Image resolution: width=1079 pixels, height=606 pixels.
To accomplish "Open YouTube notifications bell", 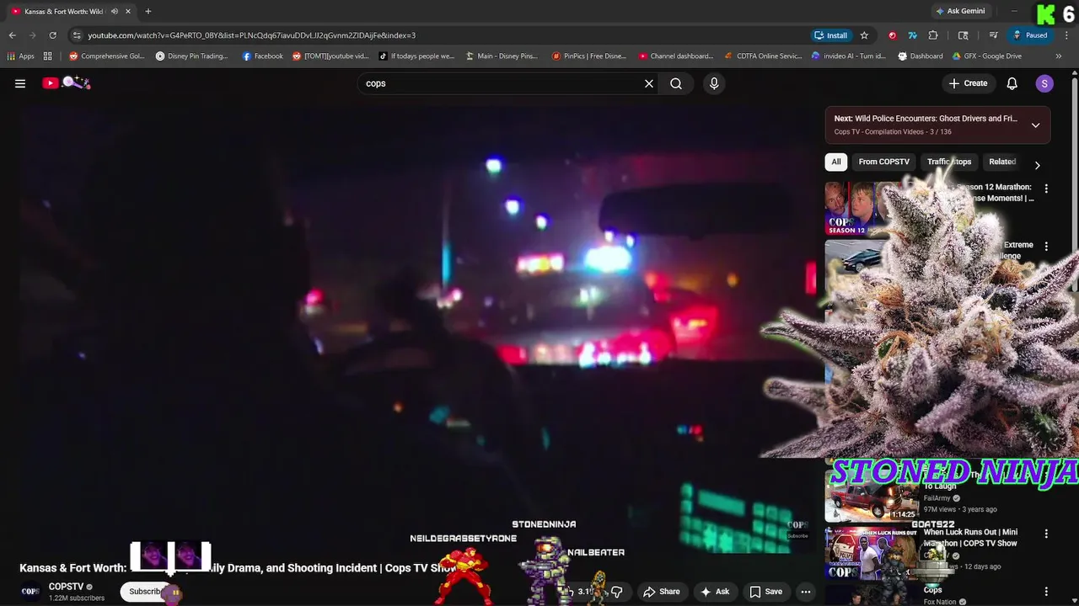I will click(x=1012, y=83).
